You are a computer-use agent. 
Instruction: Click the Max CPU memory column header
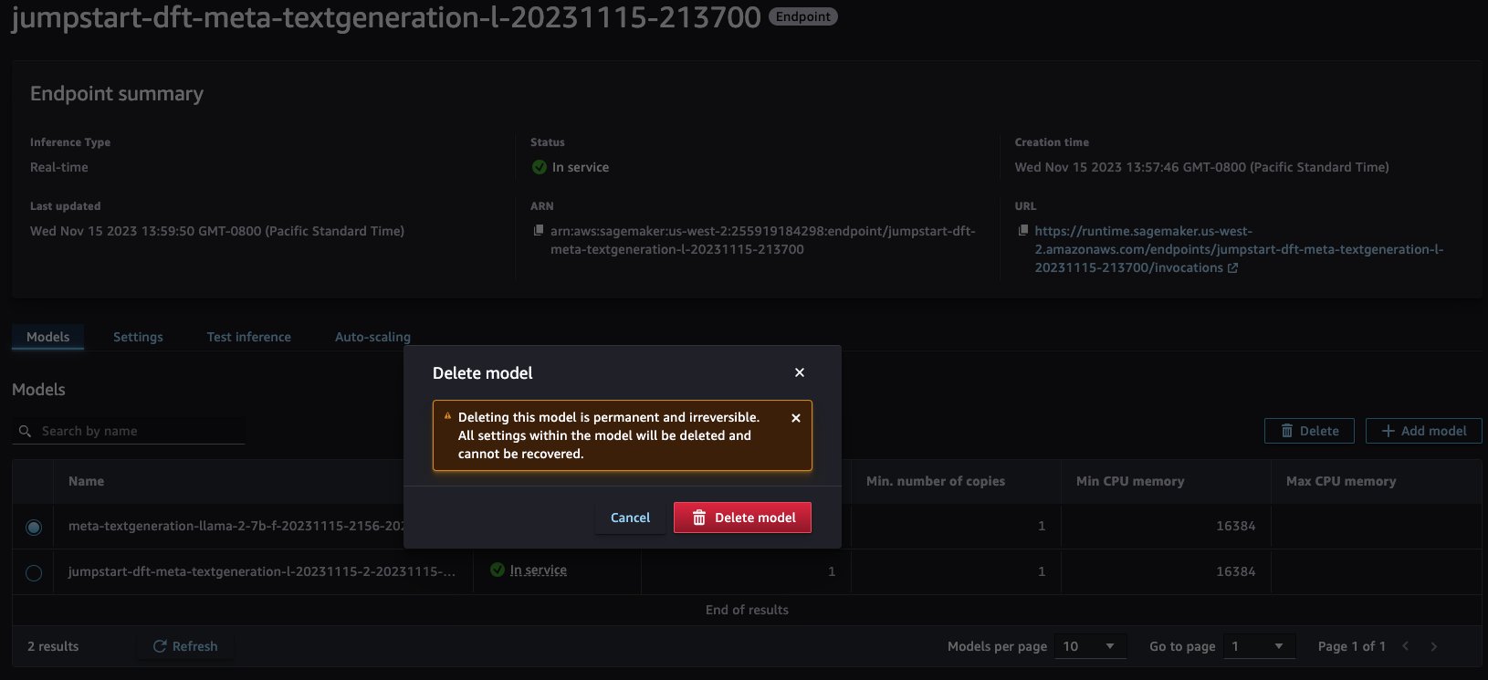1341,481
